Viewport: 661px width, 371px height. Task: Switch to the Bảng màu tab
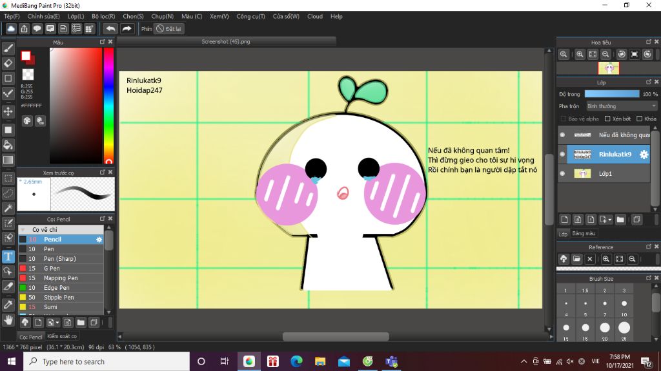584,233
